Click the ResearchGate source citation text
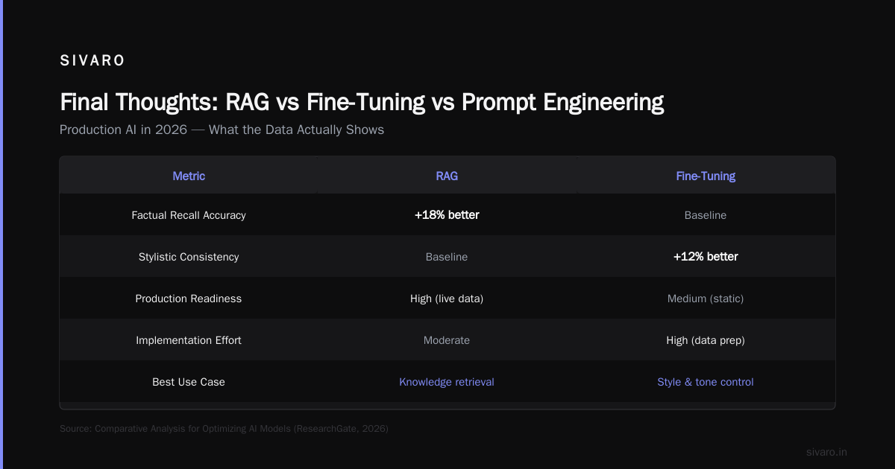895x469 pixels. click(x=224, y=429)
